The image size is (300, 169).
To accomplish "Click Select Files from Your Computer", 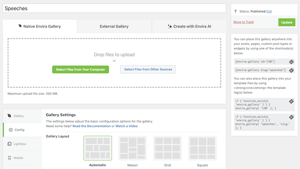I will pos(81,70).
